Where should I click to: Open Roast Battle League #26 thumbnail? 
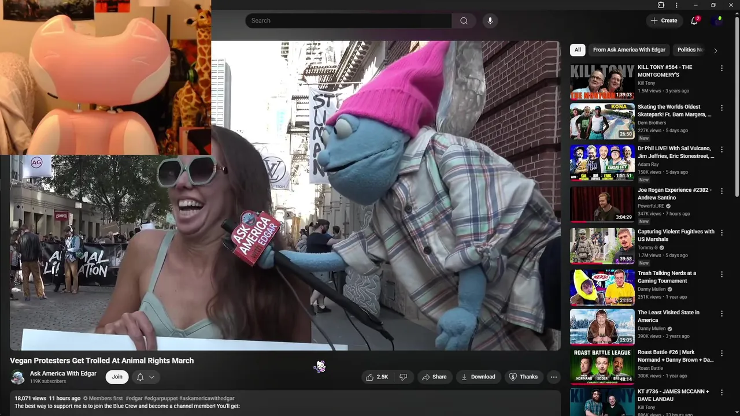(602, 366)
